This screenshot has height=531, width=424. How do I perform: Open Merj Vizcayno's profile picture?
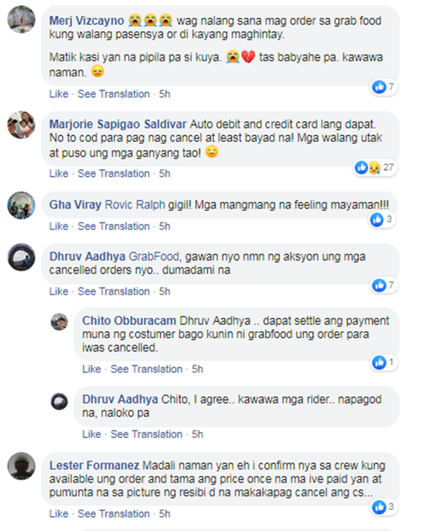pos(21,19)
